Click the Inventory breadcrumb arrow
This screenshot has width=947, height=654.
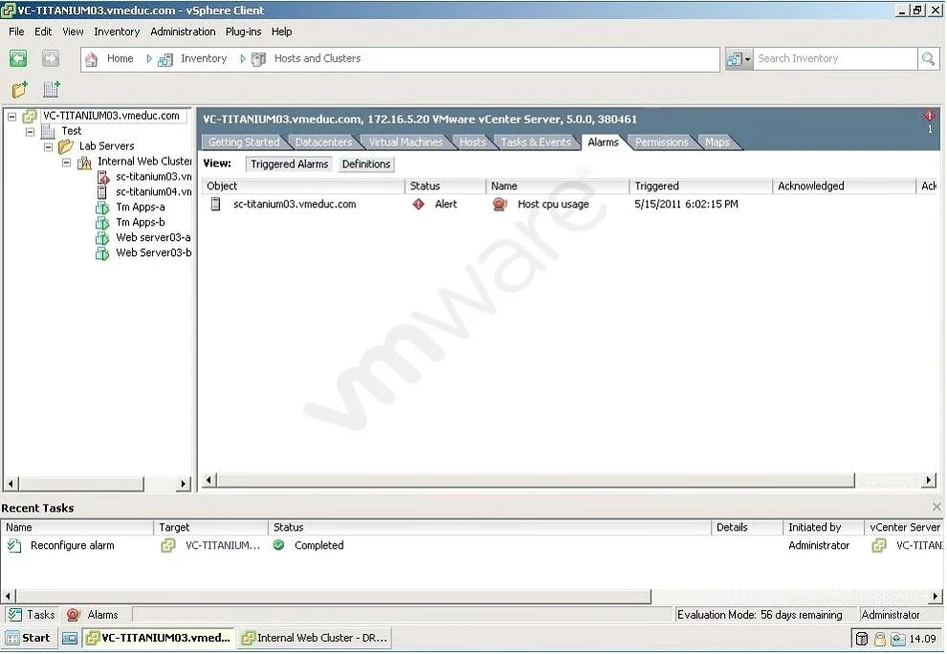pyautogui.click(x=243, y=58)
